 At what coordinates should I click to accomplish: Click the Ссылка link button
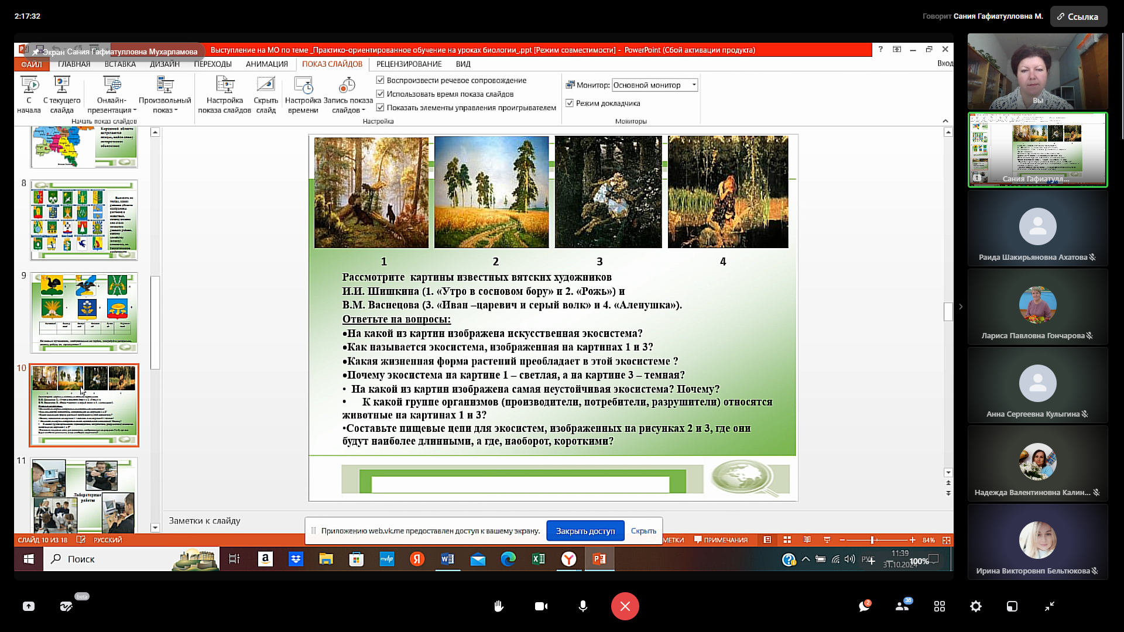[1078, 16]
